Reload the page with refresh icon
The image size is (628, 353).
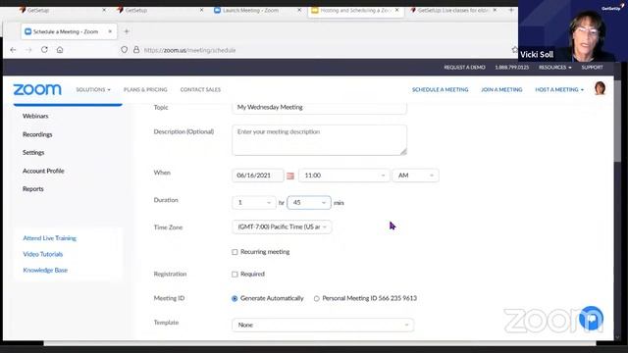point(44,50)
